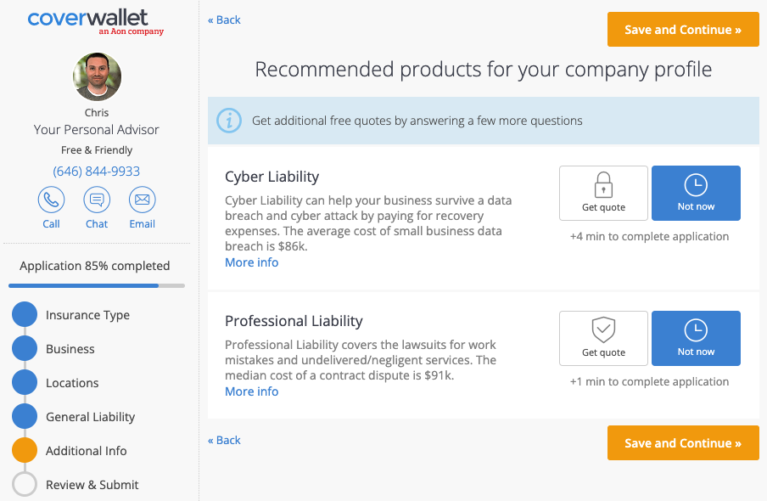Open the Business step in the progress list
767x501 pixels.
click(25, 348)
